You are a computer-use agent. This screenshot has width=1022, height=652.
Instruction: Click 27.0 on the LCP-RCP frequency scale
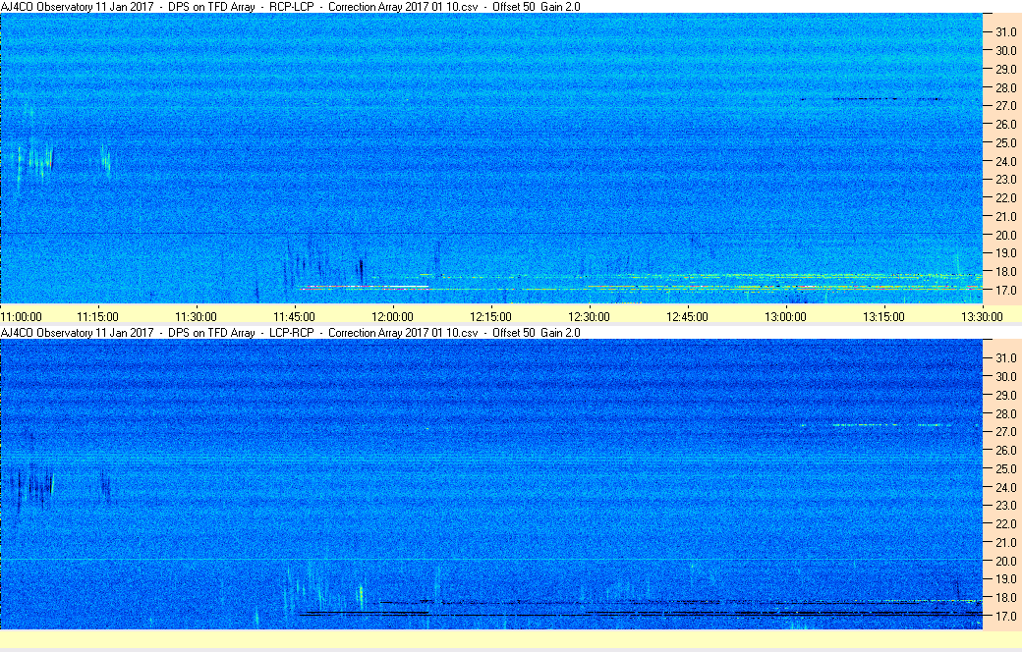point(1005,431)
